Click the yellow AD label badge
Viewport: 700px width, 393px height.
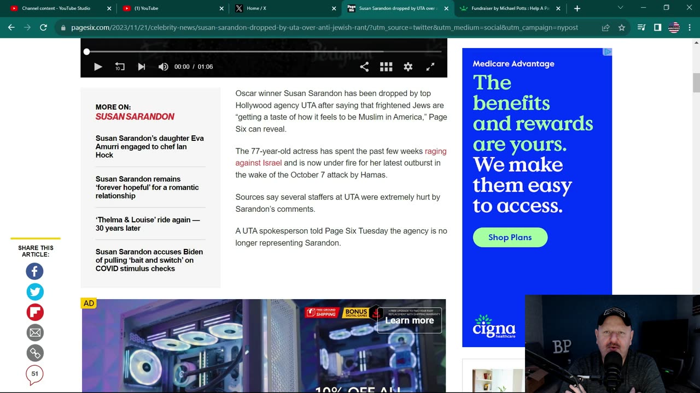coord(89,303)
